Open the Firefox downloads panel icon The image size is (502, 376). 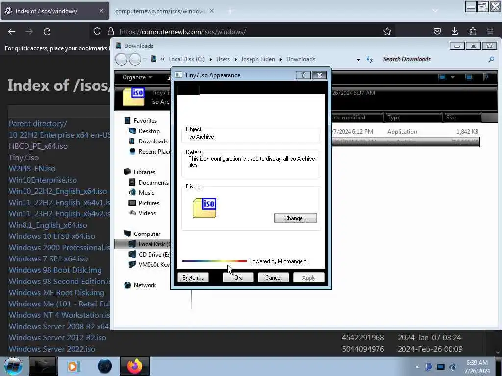click(454, 31)
